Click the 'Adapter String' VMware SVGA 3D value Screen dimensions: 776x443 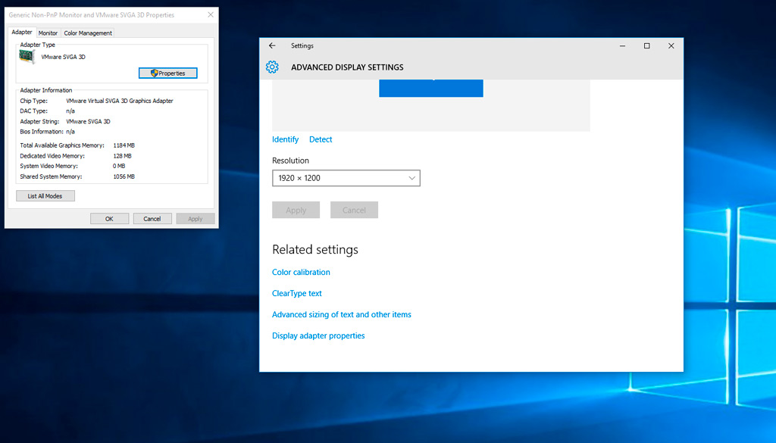tap(88, 122)
